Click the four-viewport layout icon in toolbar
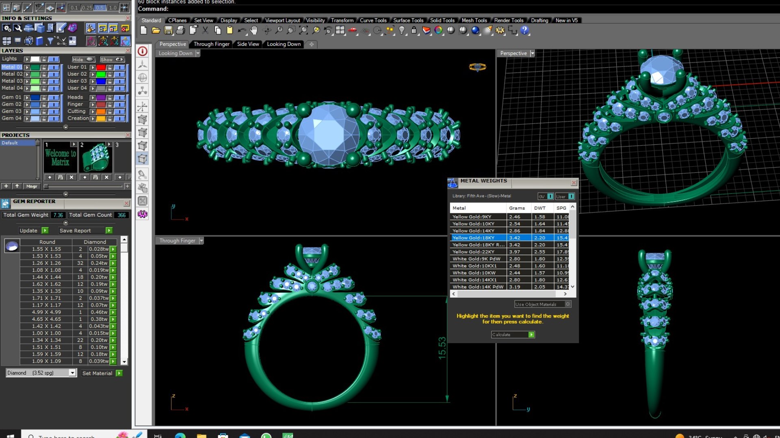The width and height of the screenshot is (780, 438). tap(340, 30)
